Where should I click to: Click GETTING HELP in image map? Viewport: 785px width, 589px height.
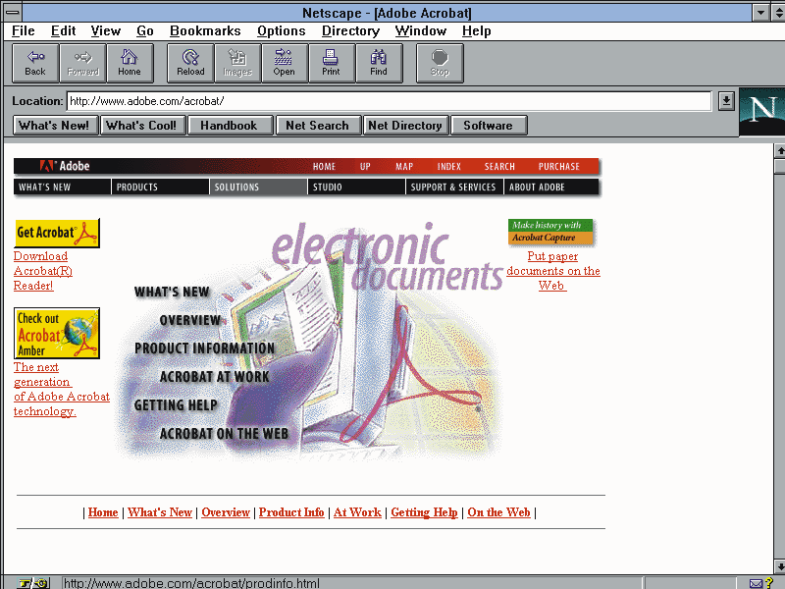coord(176,405)
